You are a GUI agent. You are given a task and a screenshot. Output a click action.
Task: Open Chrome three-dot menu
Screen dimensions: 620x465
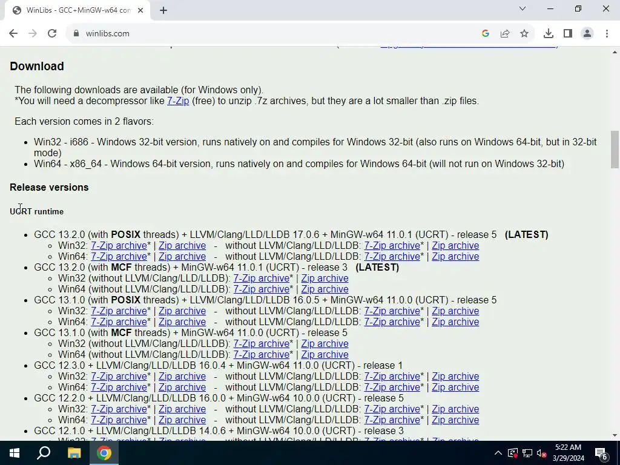pyautogui.click(x=607, y=34)
